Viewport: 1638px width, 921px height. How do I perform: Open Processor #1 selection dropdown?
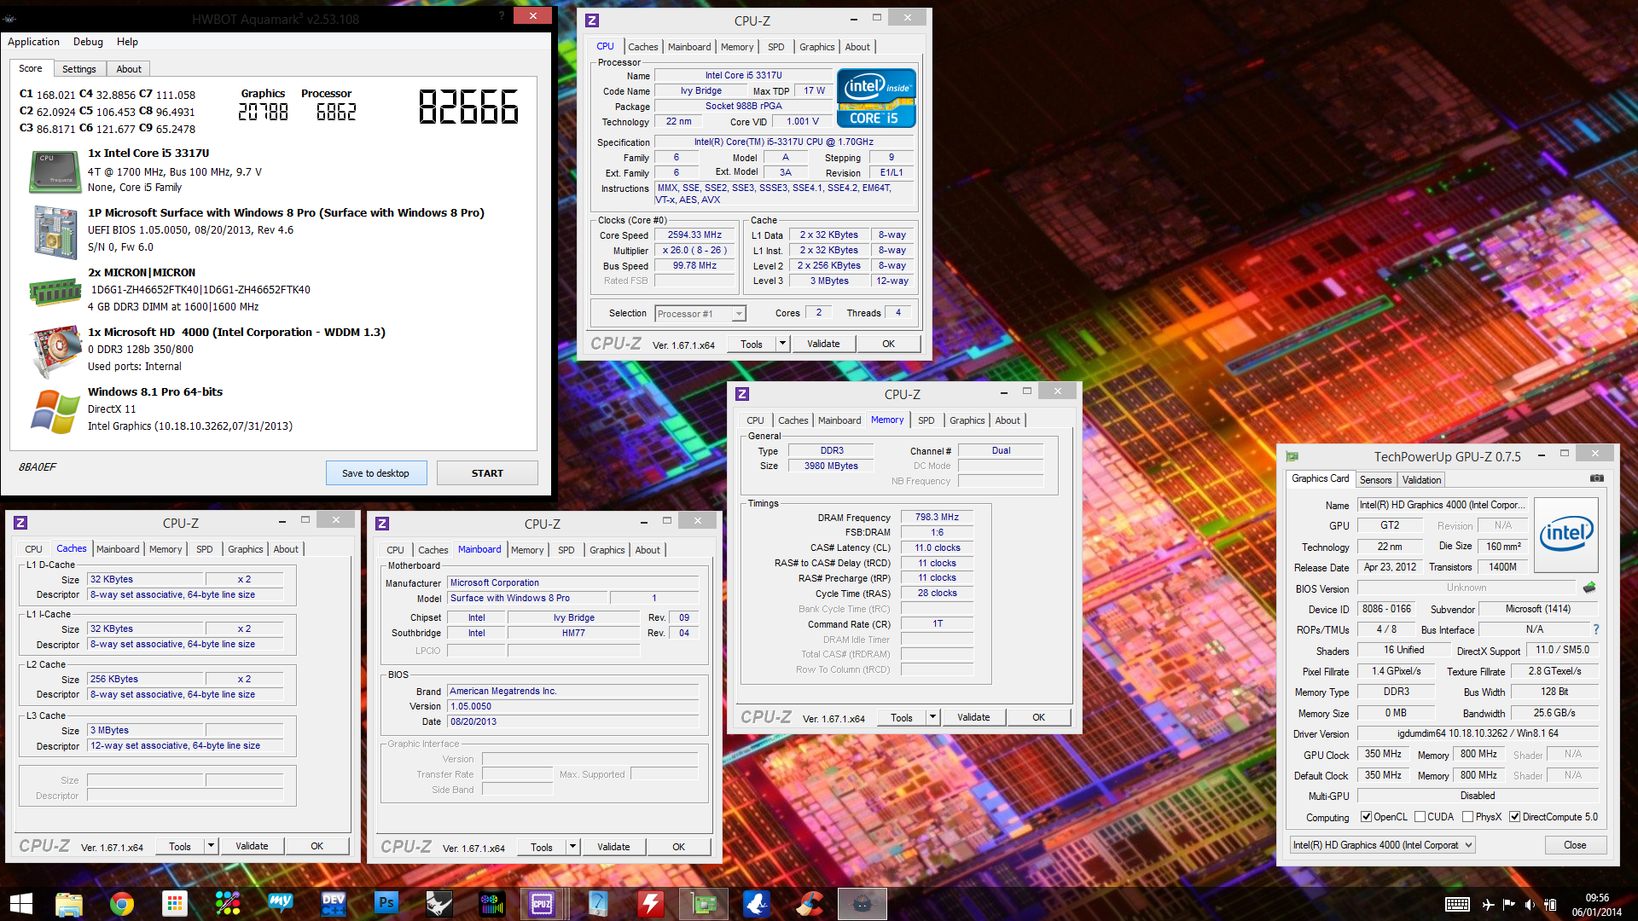[700, 314]
